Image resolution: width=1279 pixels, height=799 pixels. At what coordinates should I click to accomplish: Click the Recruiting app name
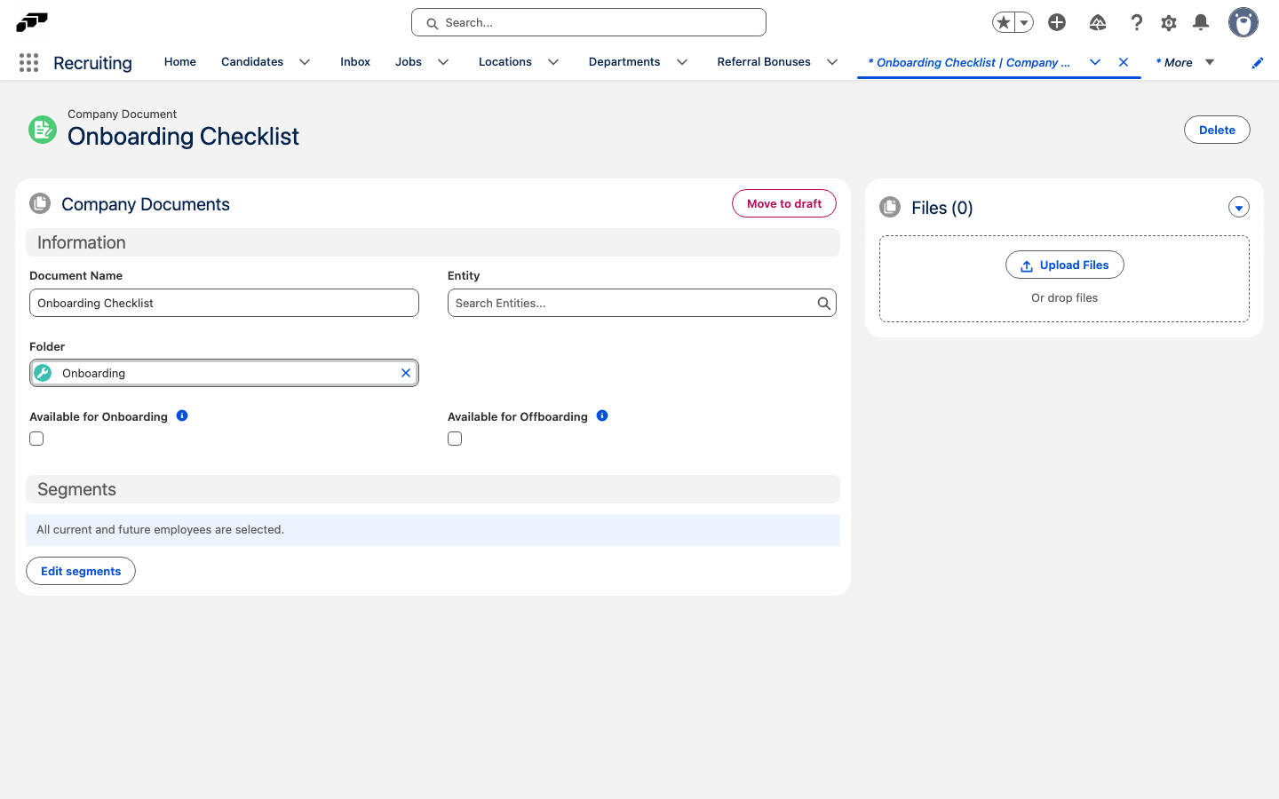92,63
